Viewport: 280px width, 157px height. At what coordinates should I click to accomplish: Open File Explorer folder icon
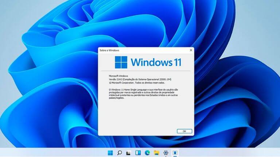(x=157, y=153)
